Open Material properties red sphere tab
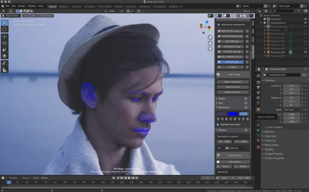 point(258,140)
